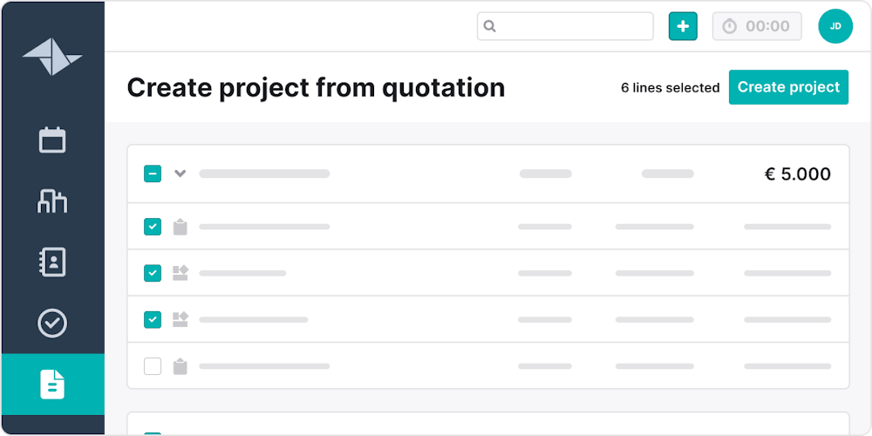The width and height of the screenshot is (872, 436).
Task: Collapse the € 5.000 group chevron
Action: [x=181, y=174]
